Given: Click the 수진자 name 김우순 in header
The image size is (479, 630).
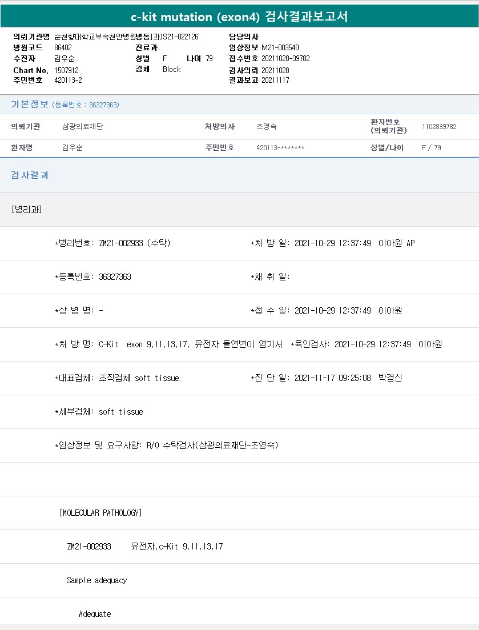Looking at the screenshot, I should click(x=65, y=58).
